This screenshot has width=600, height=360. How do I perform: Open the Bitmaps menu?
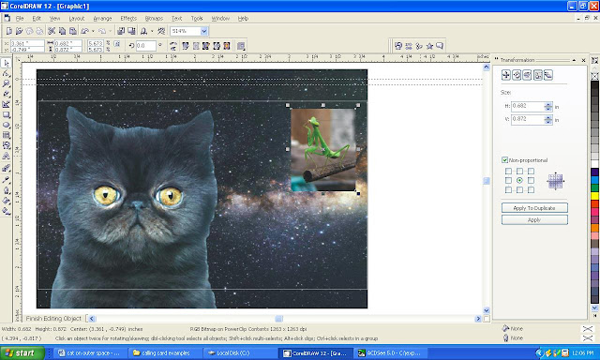pyautogui.click(x=154, y=19)
